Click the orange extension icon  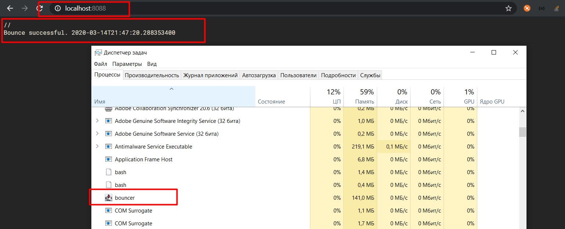(x=526, y=8)
